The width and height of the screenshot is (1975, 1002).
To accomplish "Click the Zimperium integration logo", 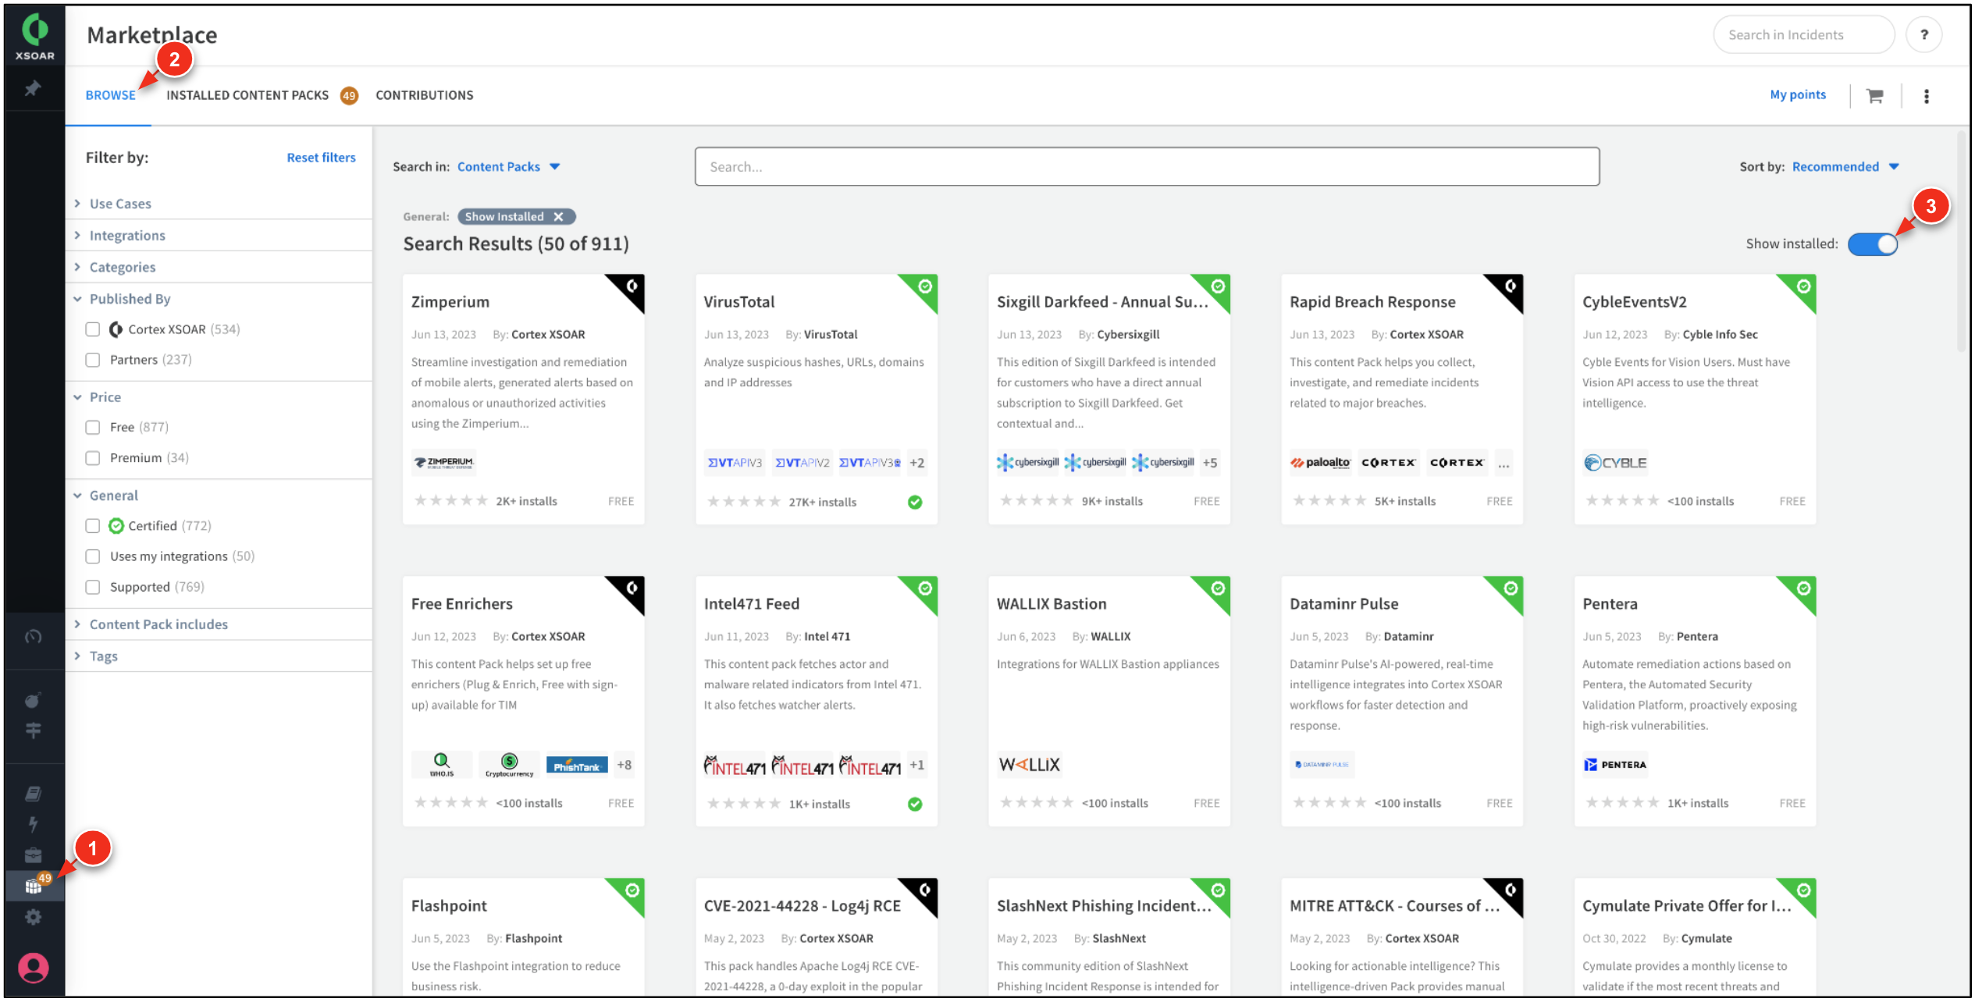I will click(x=443, y=462).
